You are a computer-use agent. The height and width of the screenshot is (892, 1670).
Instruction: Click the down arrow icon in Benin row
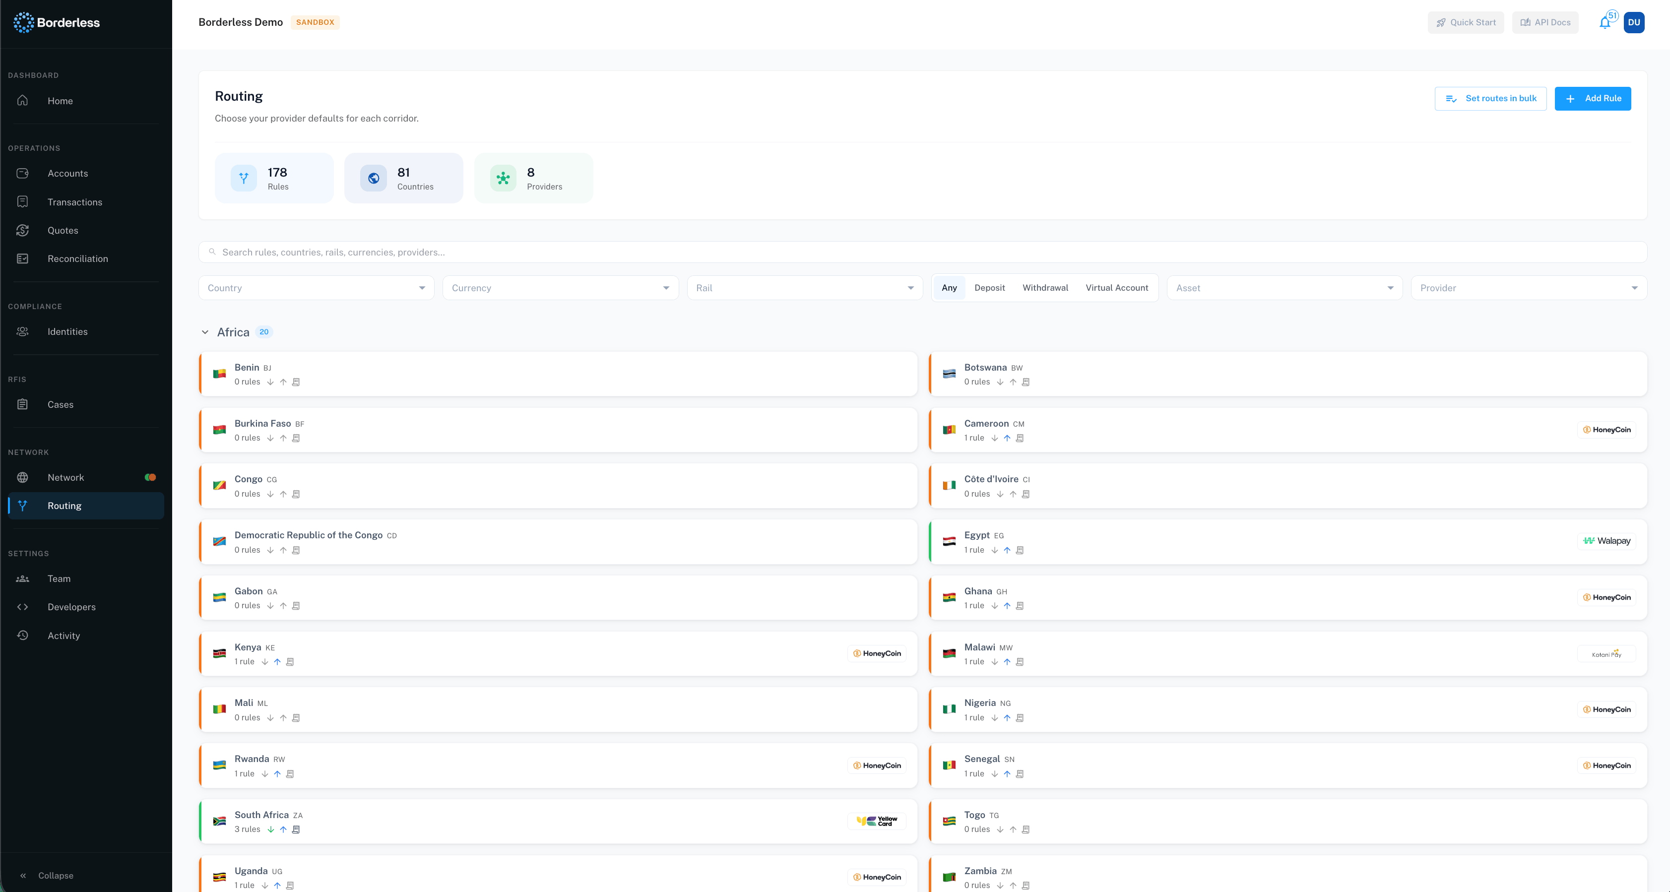pyautogui.click(x=270, y=382)
